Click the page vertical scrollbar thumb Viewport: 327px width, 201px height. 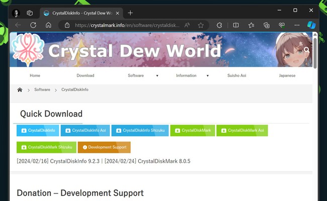tap(315, 52)
